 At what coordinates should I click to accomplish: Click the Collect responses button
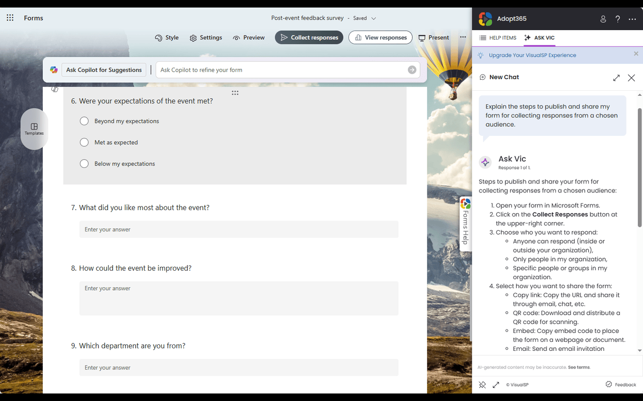coord(309,38)
